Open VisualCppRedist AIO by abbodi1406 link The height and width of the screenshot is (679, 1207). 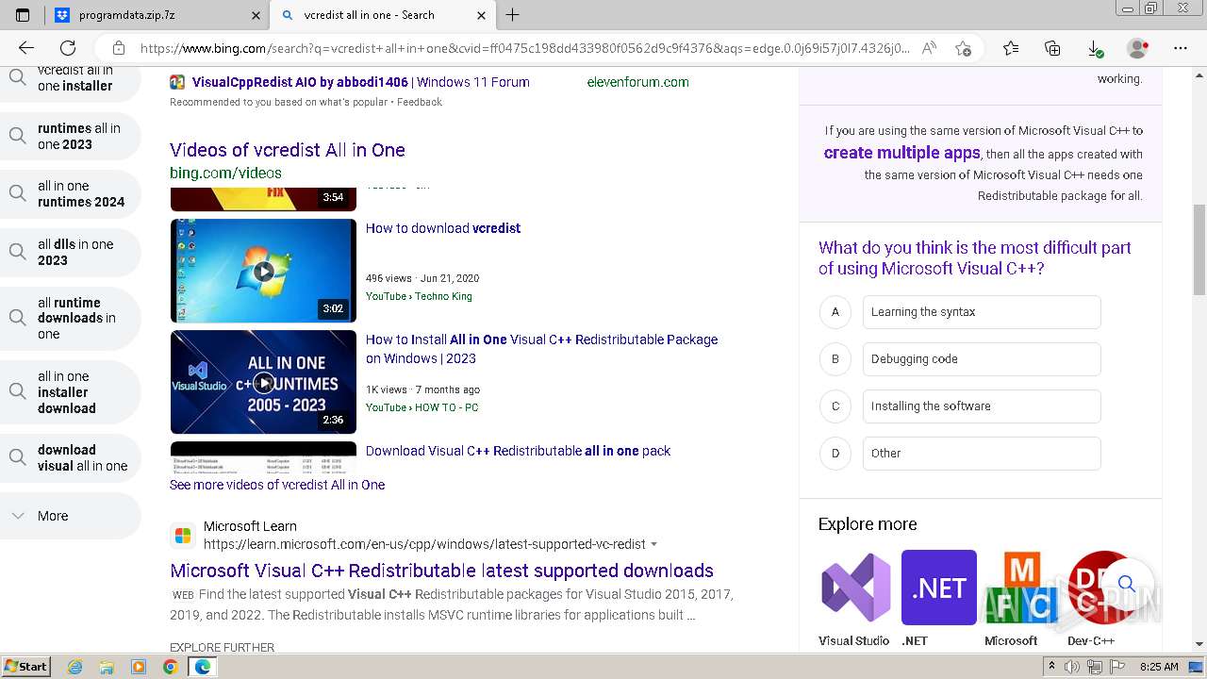[360, 82]
